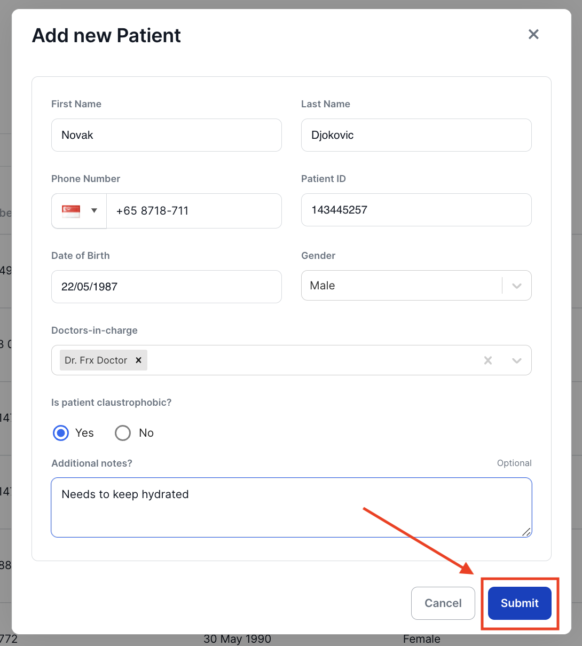
Task: Select Yes for claustrophobic patient
Action: [61, 433]
